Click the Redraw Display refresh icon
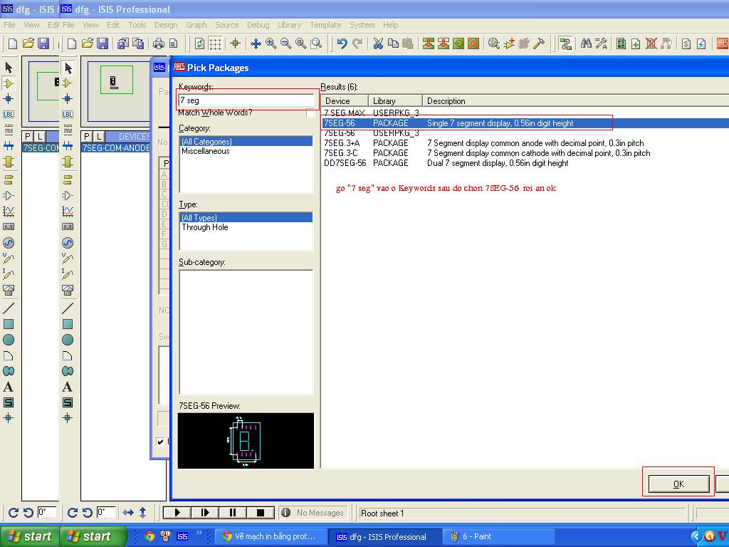The height and width of the screenshot is (547, 729). (199, 43)
